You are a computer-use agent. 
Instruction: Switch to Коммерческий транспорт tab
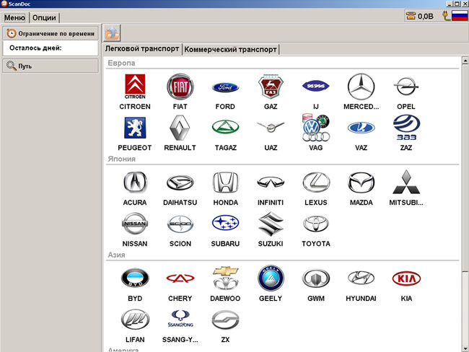[230, 50]
